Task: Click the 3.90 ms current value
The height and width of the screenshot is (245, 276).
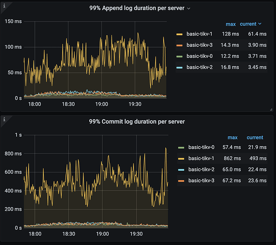Action: pos(257,45)
